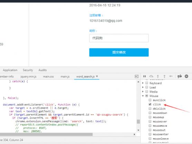
Task: Click scroll-down arrow of code editor
Action: 138,130
